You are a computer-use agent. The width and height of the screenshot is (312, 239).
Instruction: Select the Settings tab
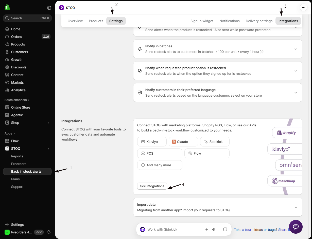tap(116, 21)
